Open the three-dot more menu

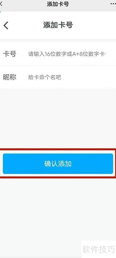(113, 4)
